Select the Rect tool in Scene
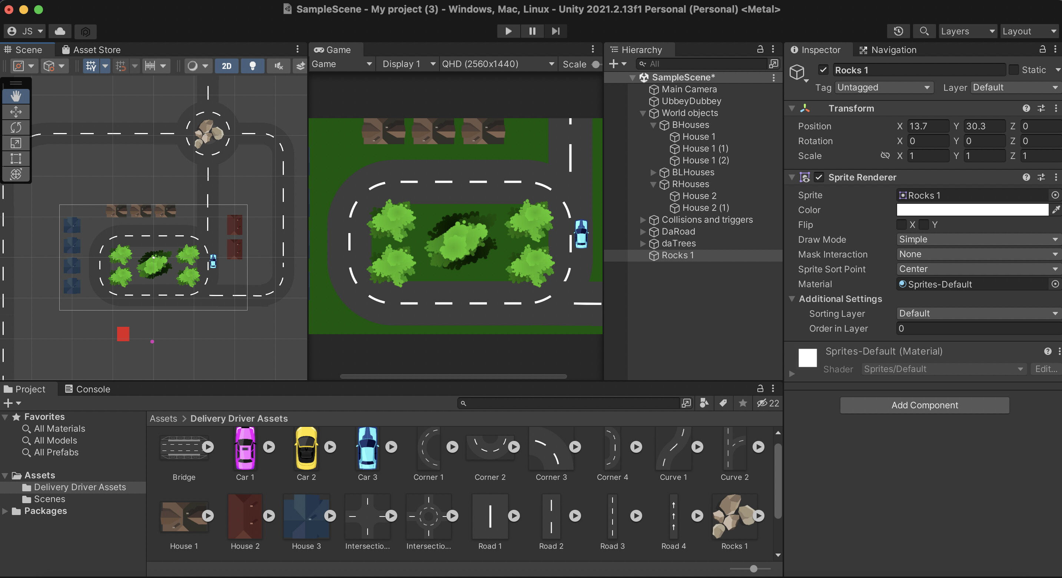 click(16, 159)
